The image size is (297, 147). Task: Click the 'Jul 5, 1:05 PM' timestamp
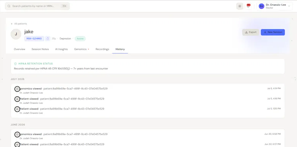coord(274,108)
